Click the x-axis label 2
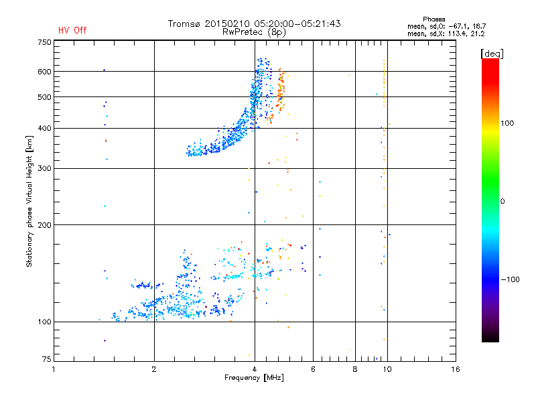 pos(154,369)
